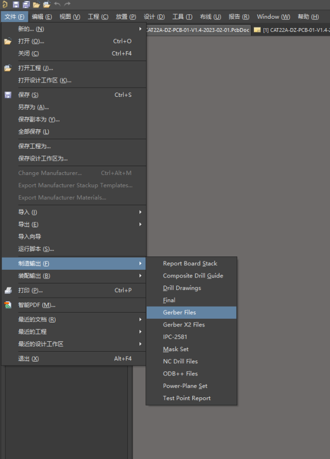Click the Open folder icon in the title bar
The image size is (330, 459).
36,4
